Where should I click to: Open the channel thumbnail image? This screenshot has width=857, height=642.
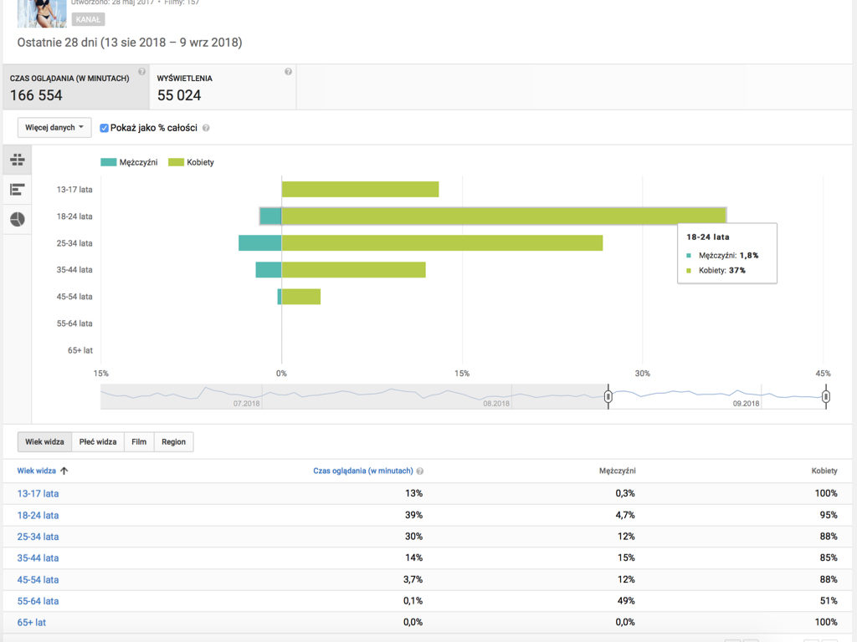(42, 13)
